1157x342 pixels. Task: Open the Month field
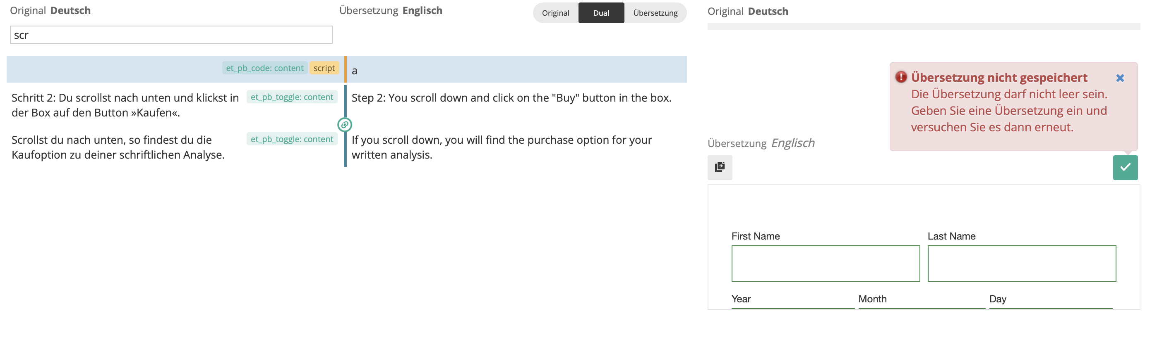922,299
